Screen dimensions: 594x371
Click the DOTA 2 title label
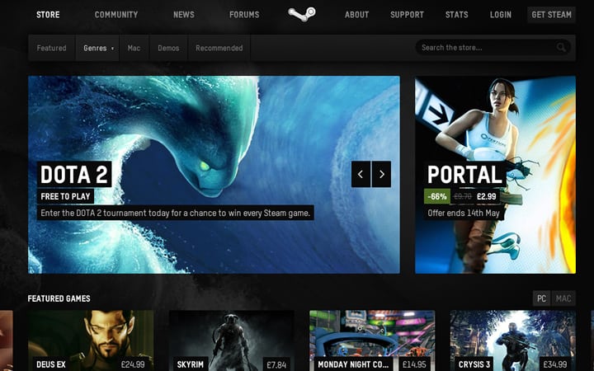74,175
